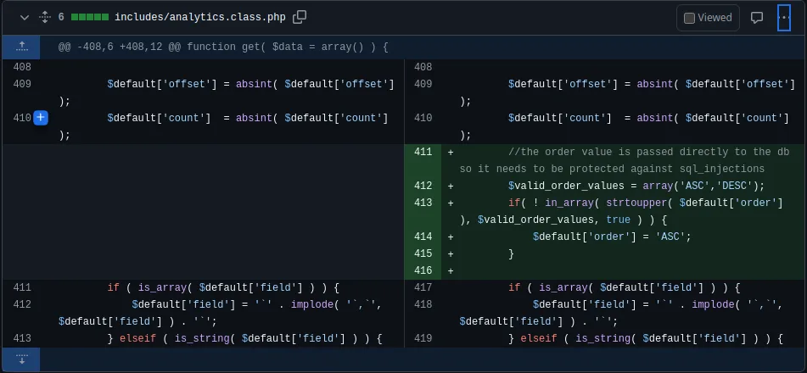
Task: Mark file as Viewed checkbox
Action: point(689,18)
